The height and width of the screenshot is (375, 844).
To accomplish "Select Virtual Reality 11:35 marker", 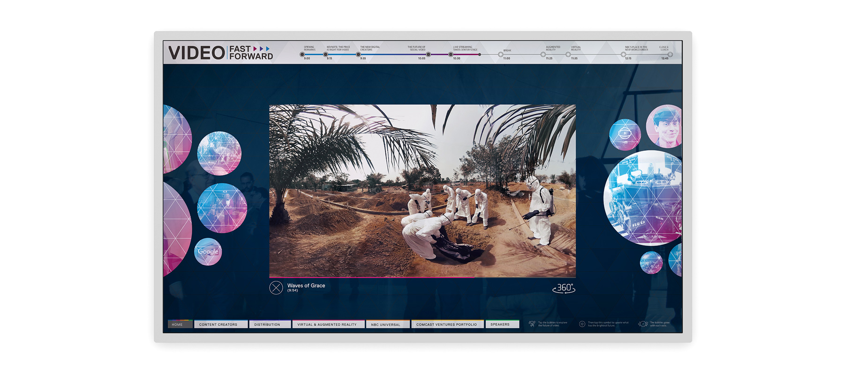I will pyautogui.click(x=568, y=55).
